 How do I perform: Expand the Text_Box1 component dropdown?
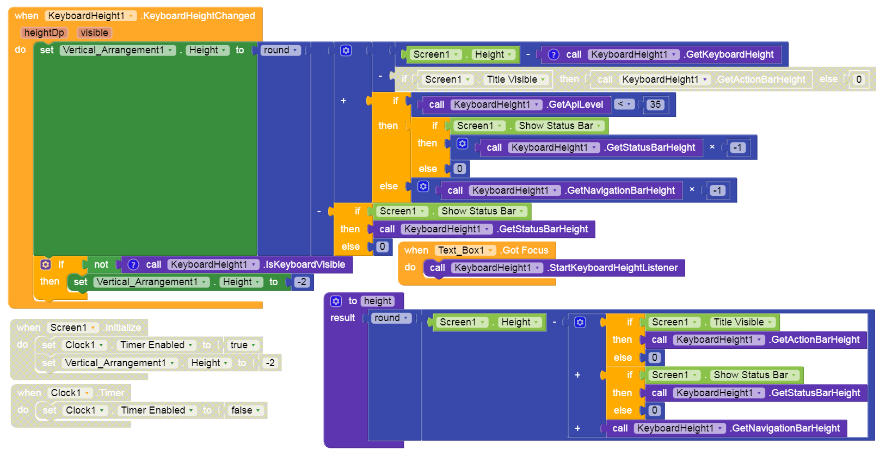[x=490, y=250]
